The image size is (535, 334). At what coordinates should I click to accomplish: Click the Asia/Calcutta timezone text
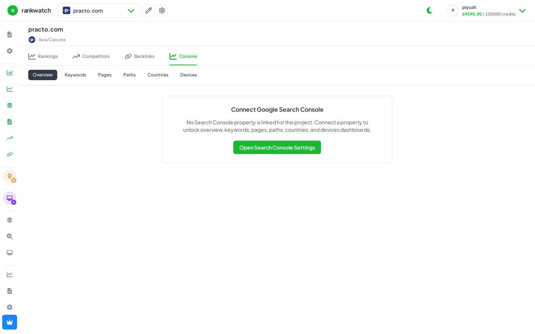(52, 40)
